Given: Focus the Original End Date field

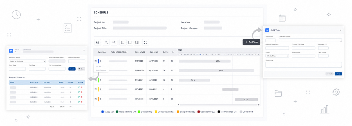Looking at the screenshot, I should point(304,48).
